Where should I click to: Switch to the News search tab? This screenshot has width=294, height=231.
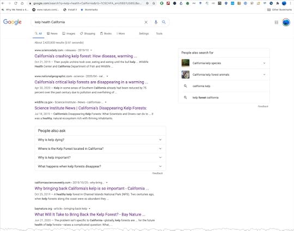52,34
